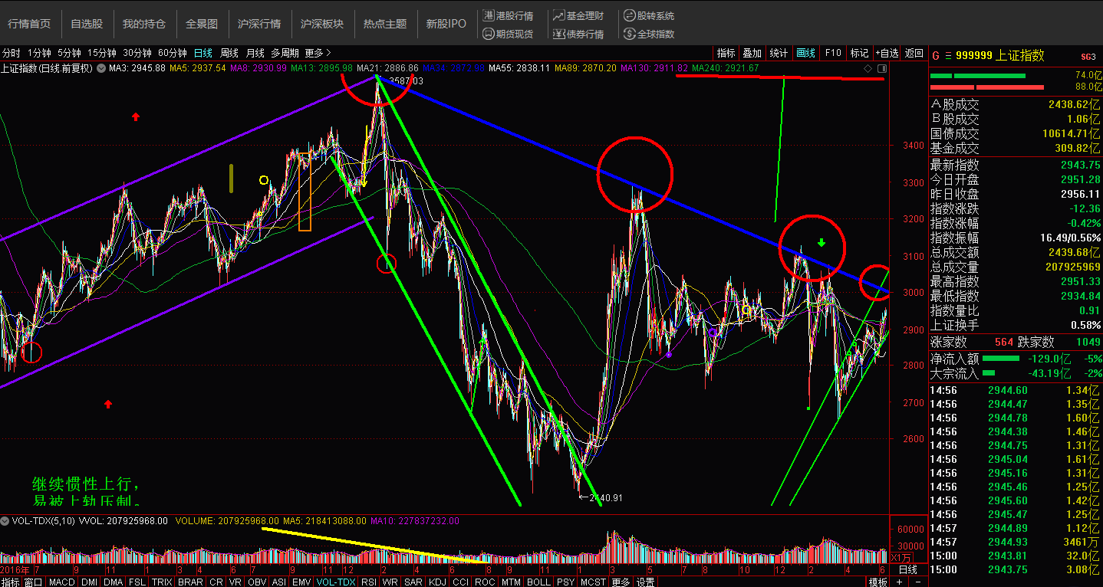This screenshot has height=587, width=1103.
Task: Expand 更多 indicators in bottom bar
Action: pos(620,582)
